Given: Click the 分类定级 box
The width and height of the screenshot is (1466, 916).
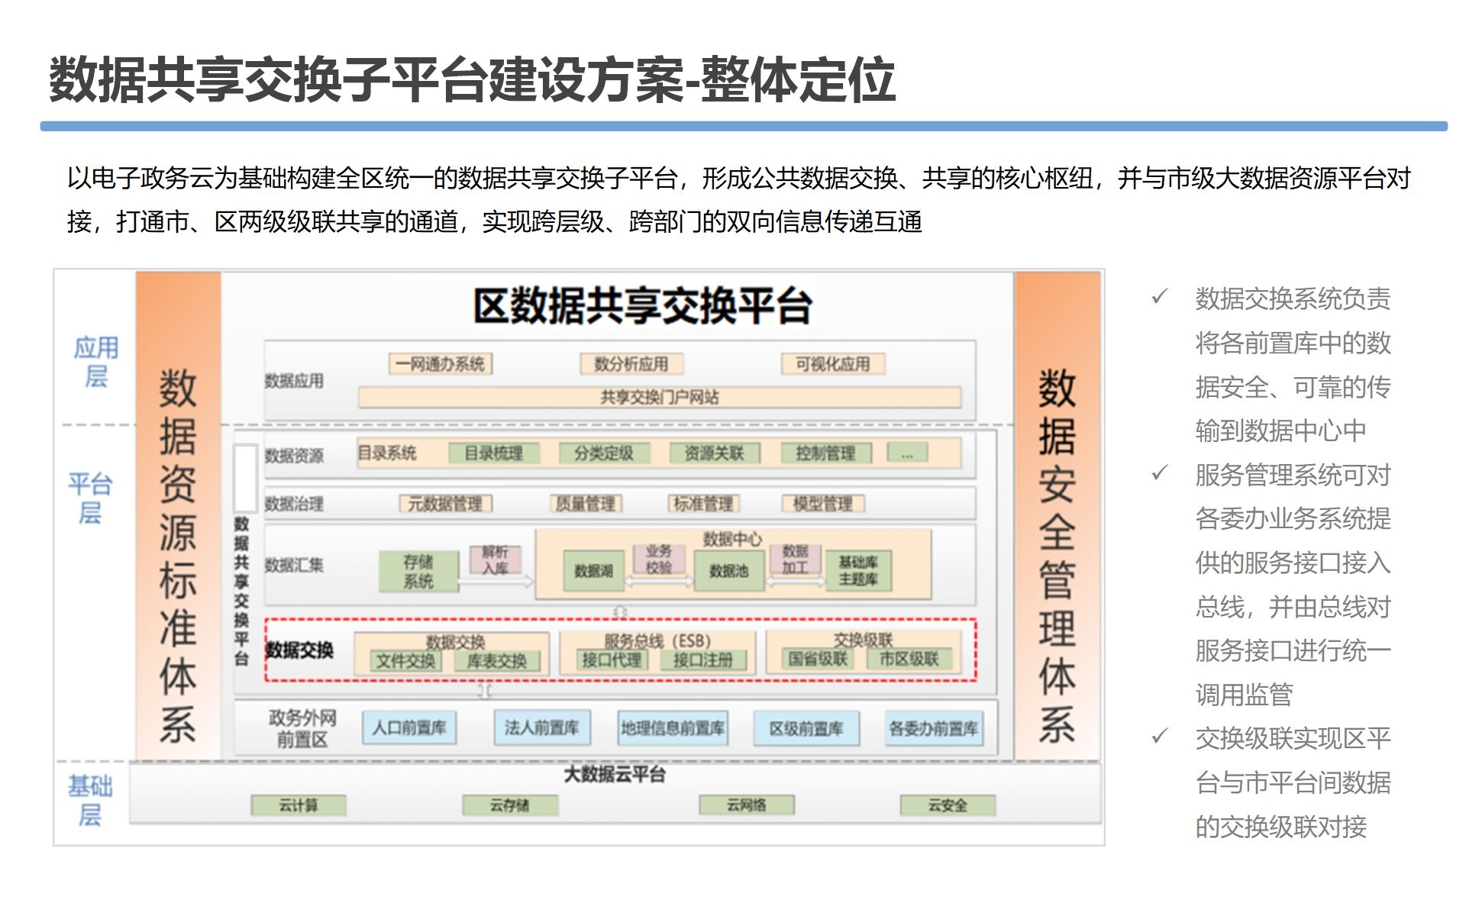Looking at the screenshot, I should (603, 453).
